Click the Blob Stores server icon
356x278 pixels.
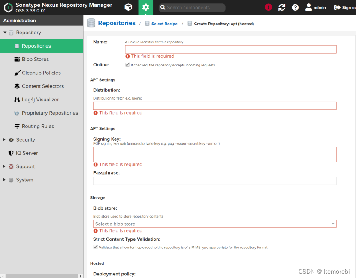point(17,59)
